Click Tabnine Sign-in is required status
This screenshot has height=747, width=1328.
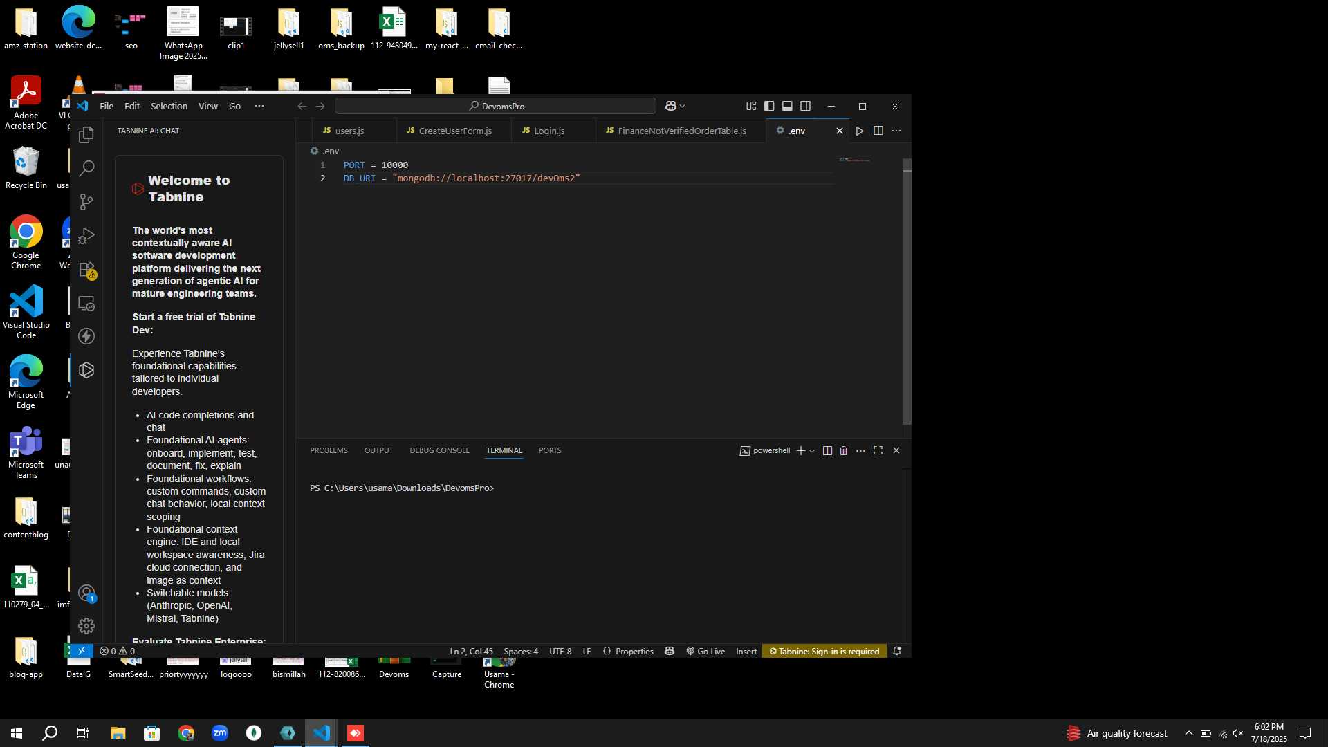coord(824,651)
